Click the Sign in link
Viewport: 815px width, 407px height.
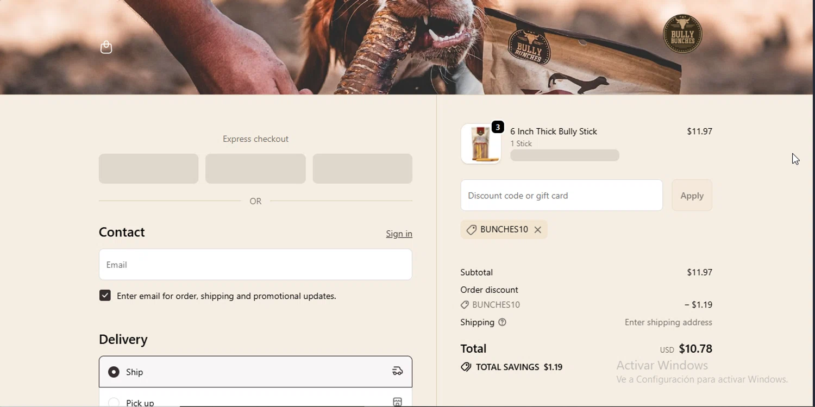click(x=399, y=234)
